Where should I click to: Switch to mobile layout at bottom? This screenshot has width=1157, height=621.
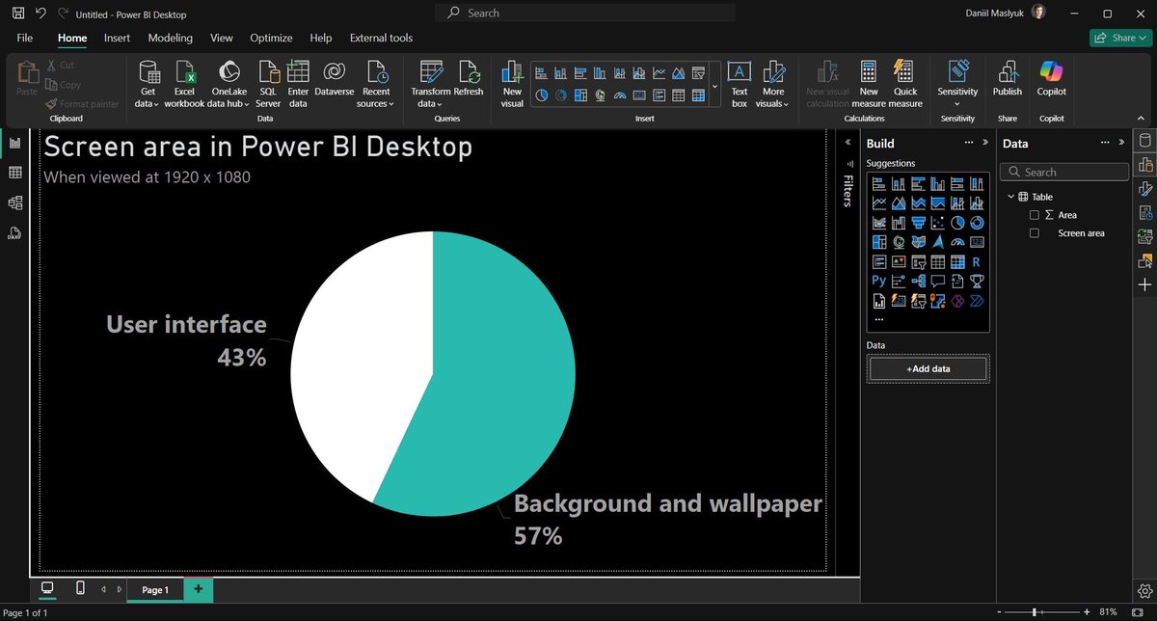coord(80,588)
